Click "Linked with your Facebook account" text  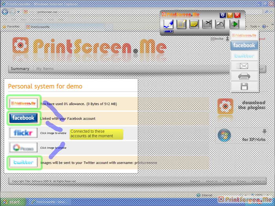pyautogui.click(x=68, y=118)
